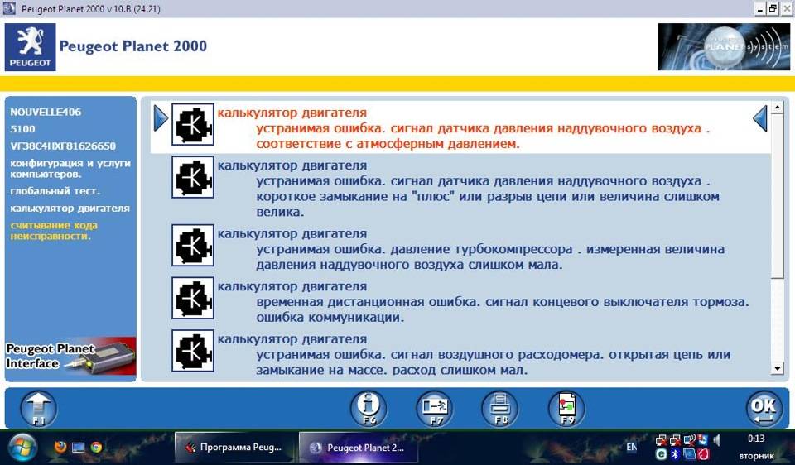795x465 pixels.
Task: Open the Windows Start menu orb
Action: (x=22, y=447)
